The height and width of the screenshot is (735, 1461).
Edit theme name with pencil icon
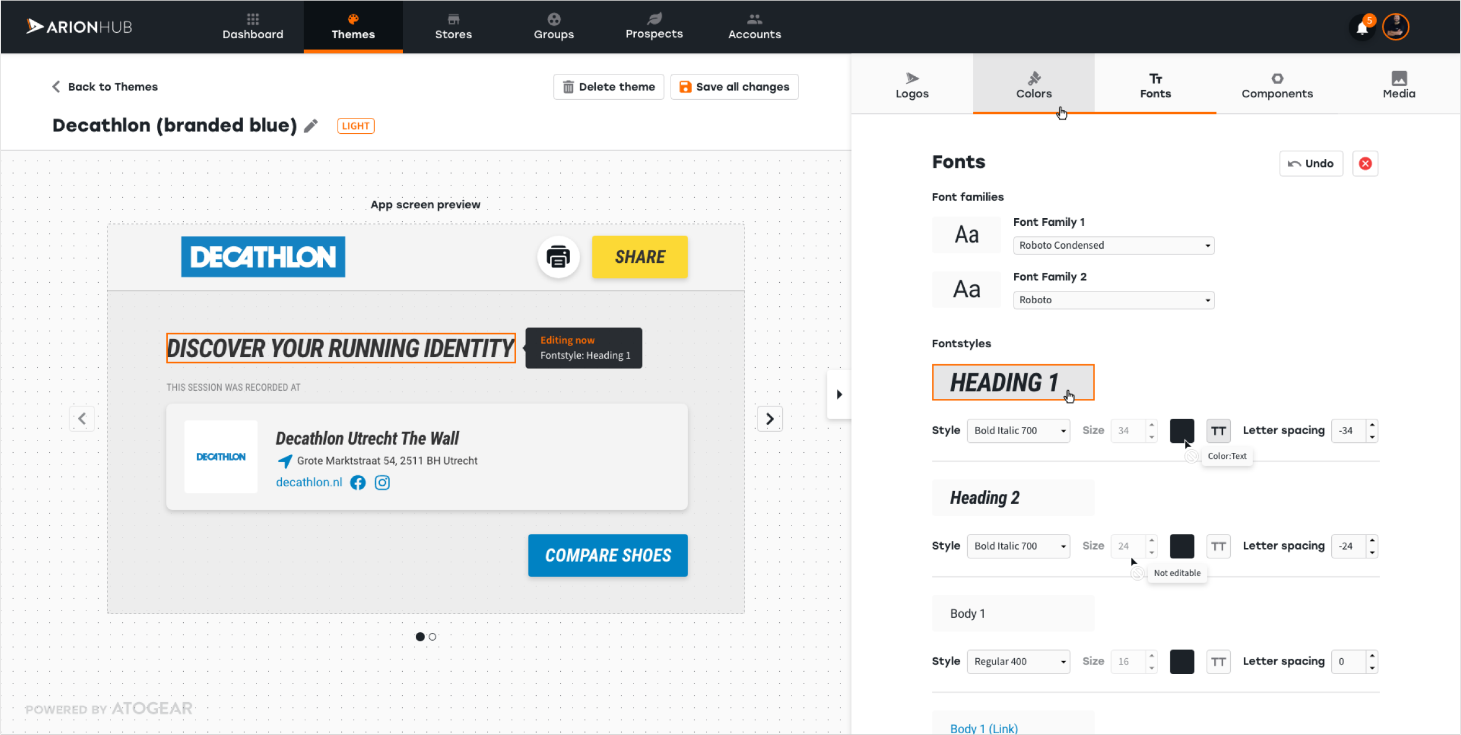[x=311, y=126]
